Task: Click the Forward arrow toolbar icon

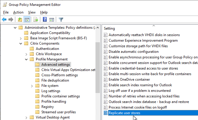Action: point(11,20)
